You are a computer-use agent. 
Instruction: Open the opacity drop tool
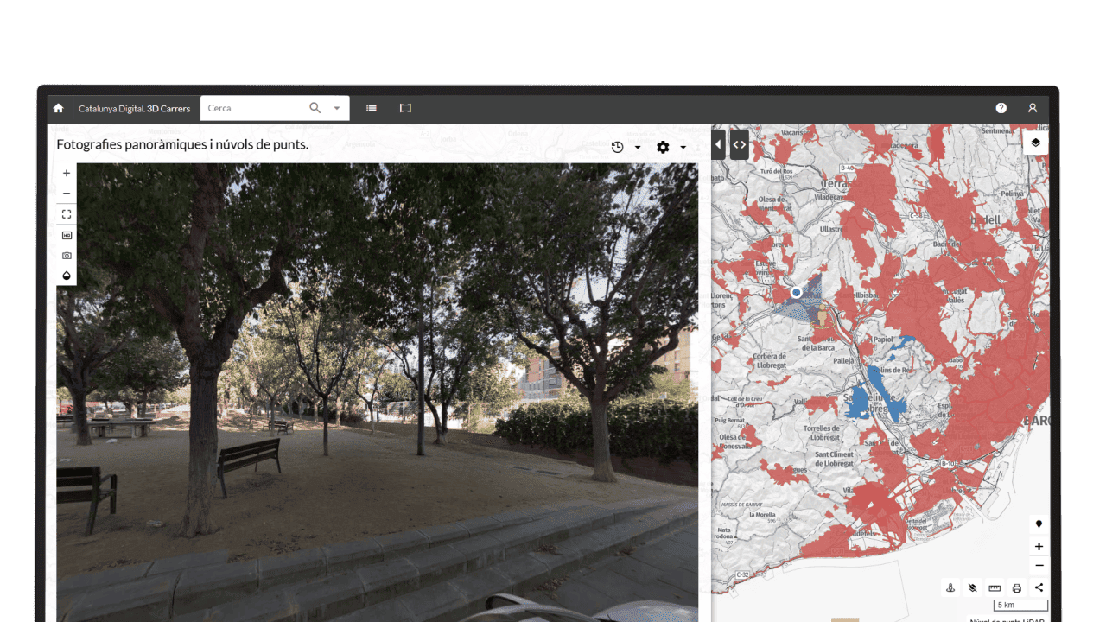[x=67, y=276]
